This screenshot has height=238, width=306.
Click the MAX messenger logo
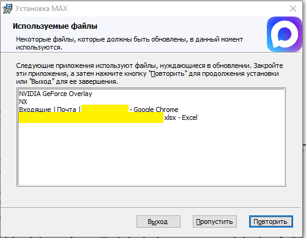[284, 34]
